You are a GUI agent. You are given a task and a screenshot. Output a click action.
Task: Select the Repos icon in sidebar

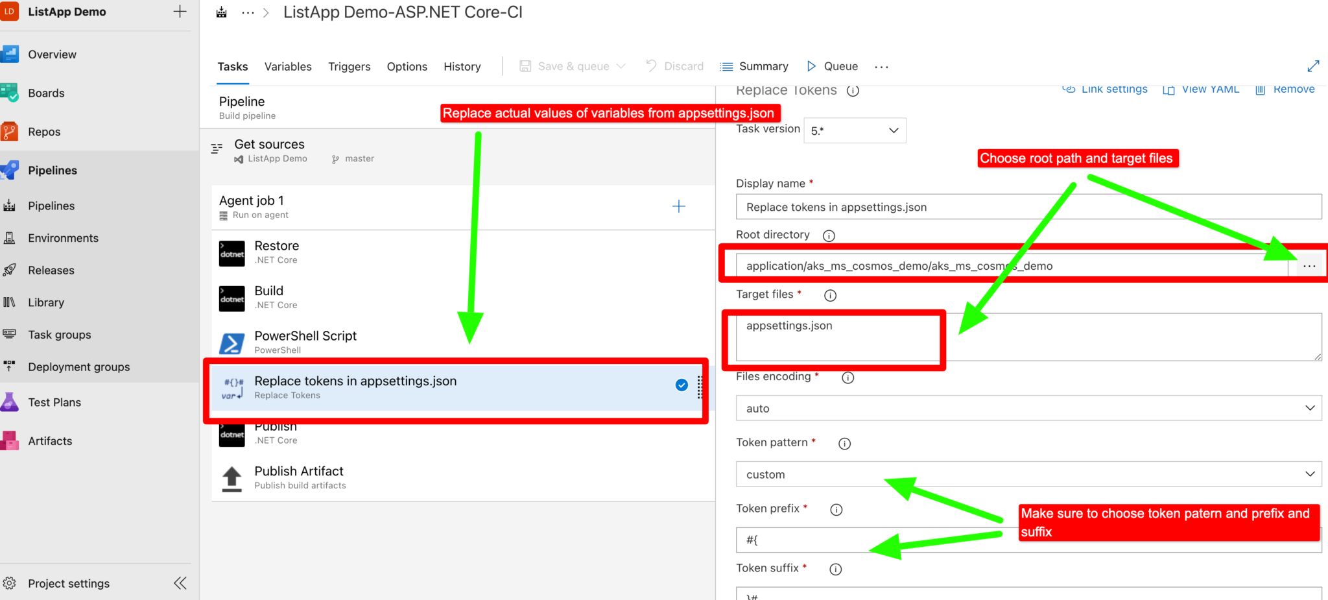point(10,131)
